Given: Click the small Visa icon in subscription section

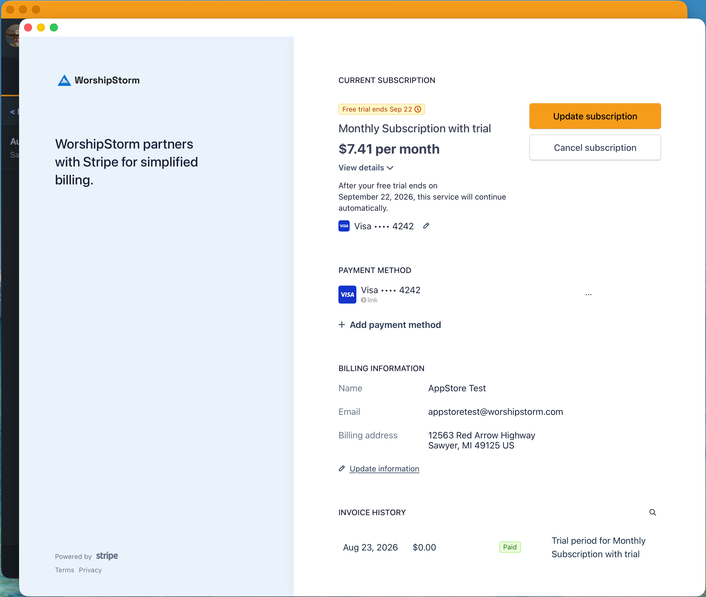Looking at the screenshot, I should 344,226.
